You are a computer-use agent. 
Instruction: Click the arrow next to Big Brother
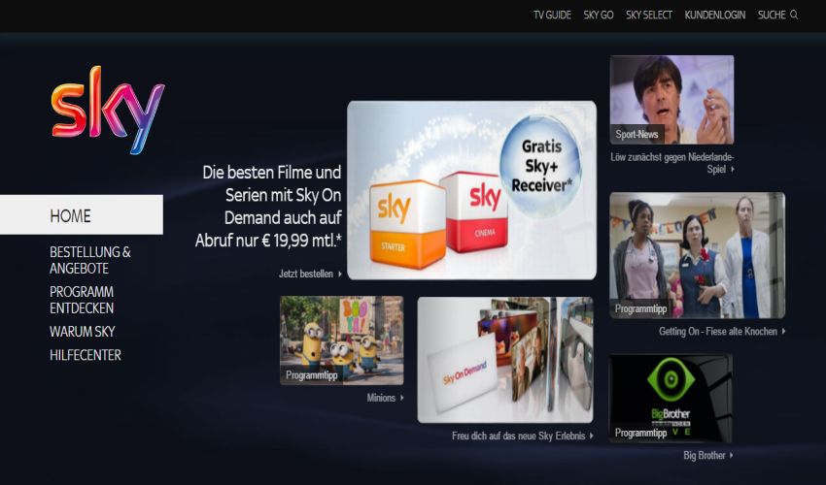[x=731, y=456]
